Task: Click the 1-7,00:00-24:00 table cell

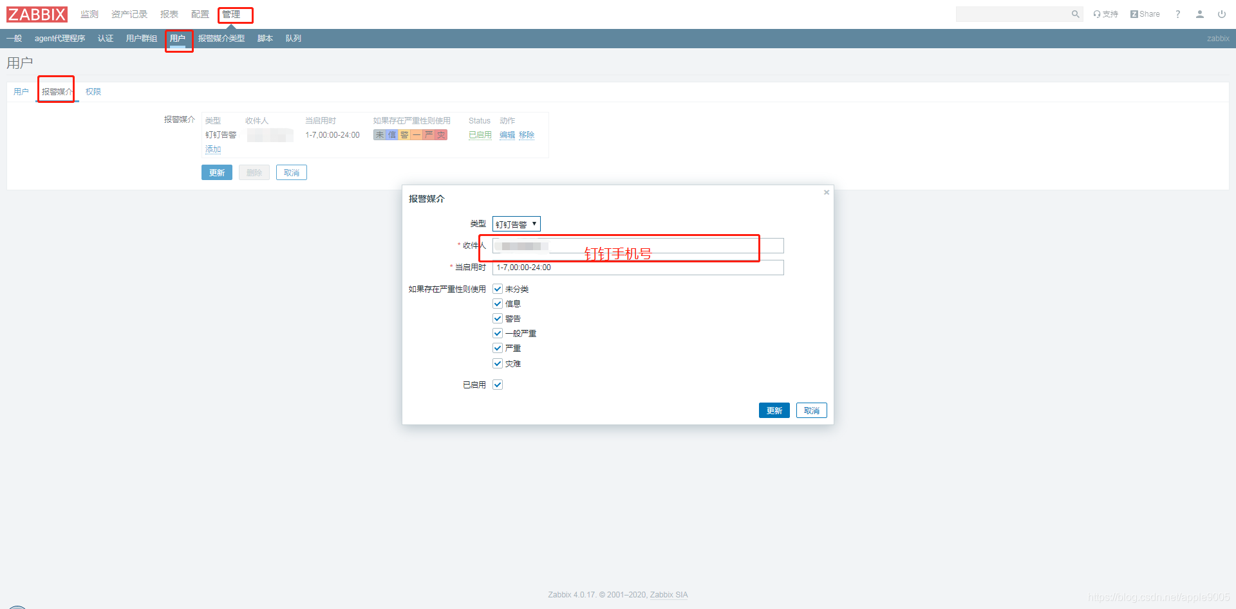Action: click(333, 135)
